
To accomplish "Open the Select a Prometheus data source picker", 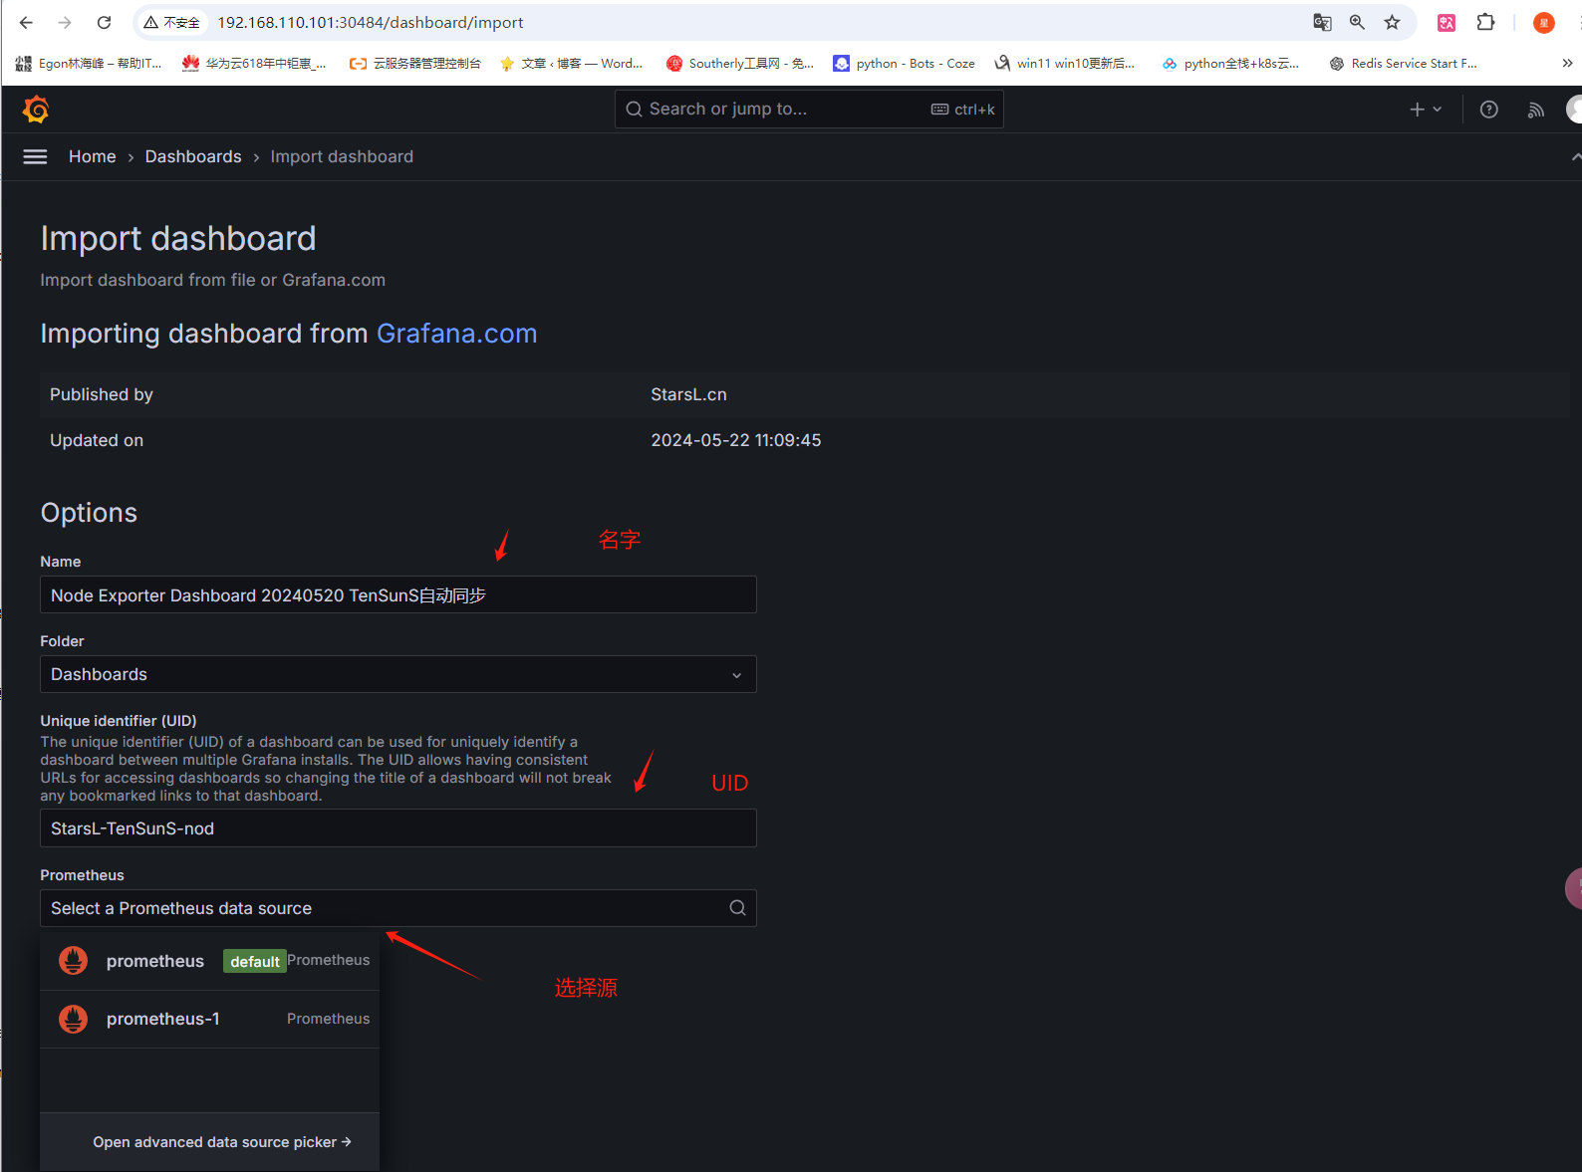I will point(398,908).
